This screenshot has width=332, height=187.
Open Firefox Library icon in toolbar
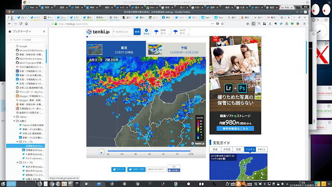(248, 24)
